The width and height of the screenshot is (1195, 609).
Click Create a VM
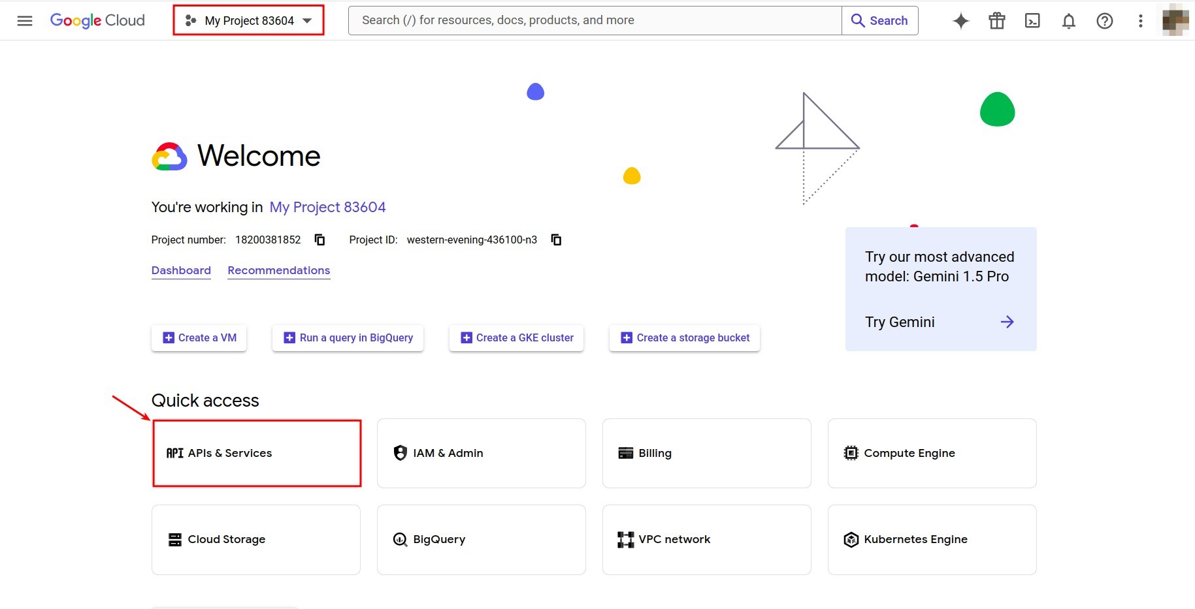199,337
